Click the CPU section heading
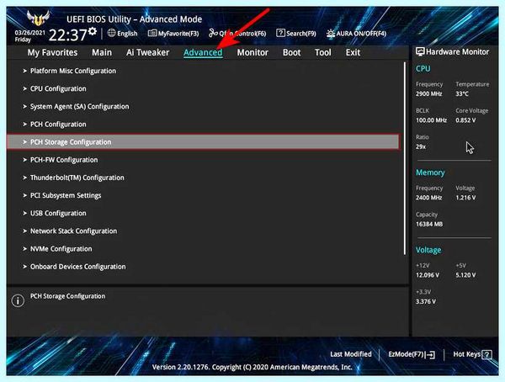This screenshot has height=382, width=505. pos(423,69)
